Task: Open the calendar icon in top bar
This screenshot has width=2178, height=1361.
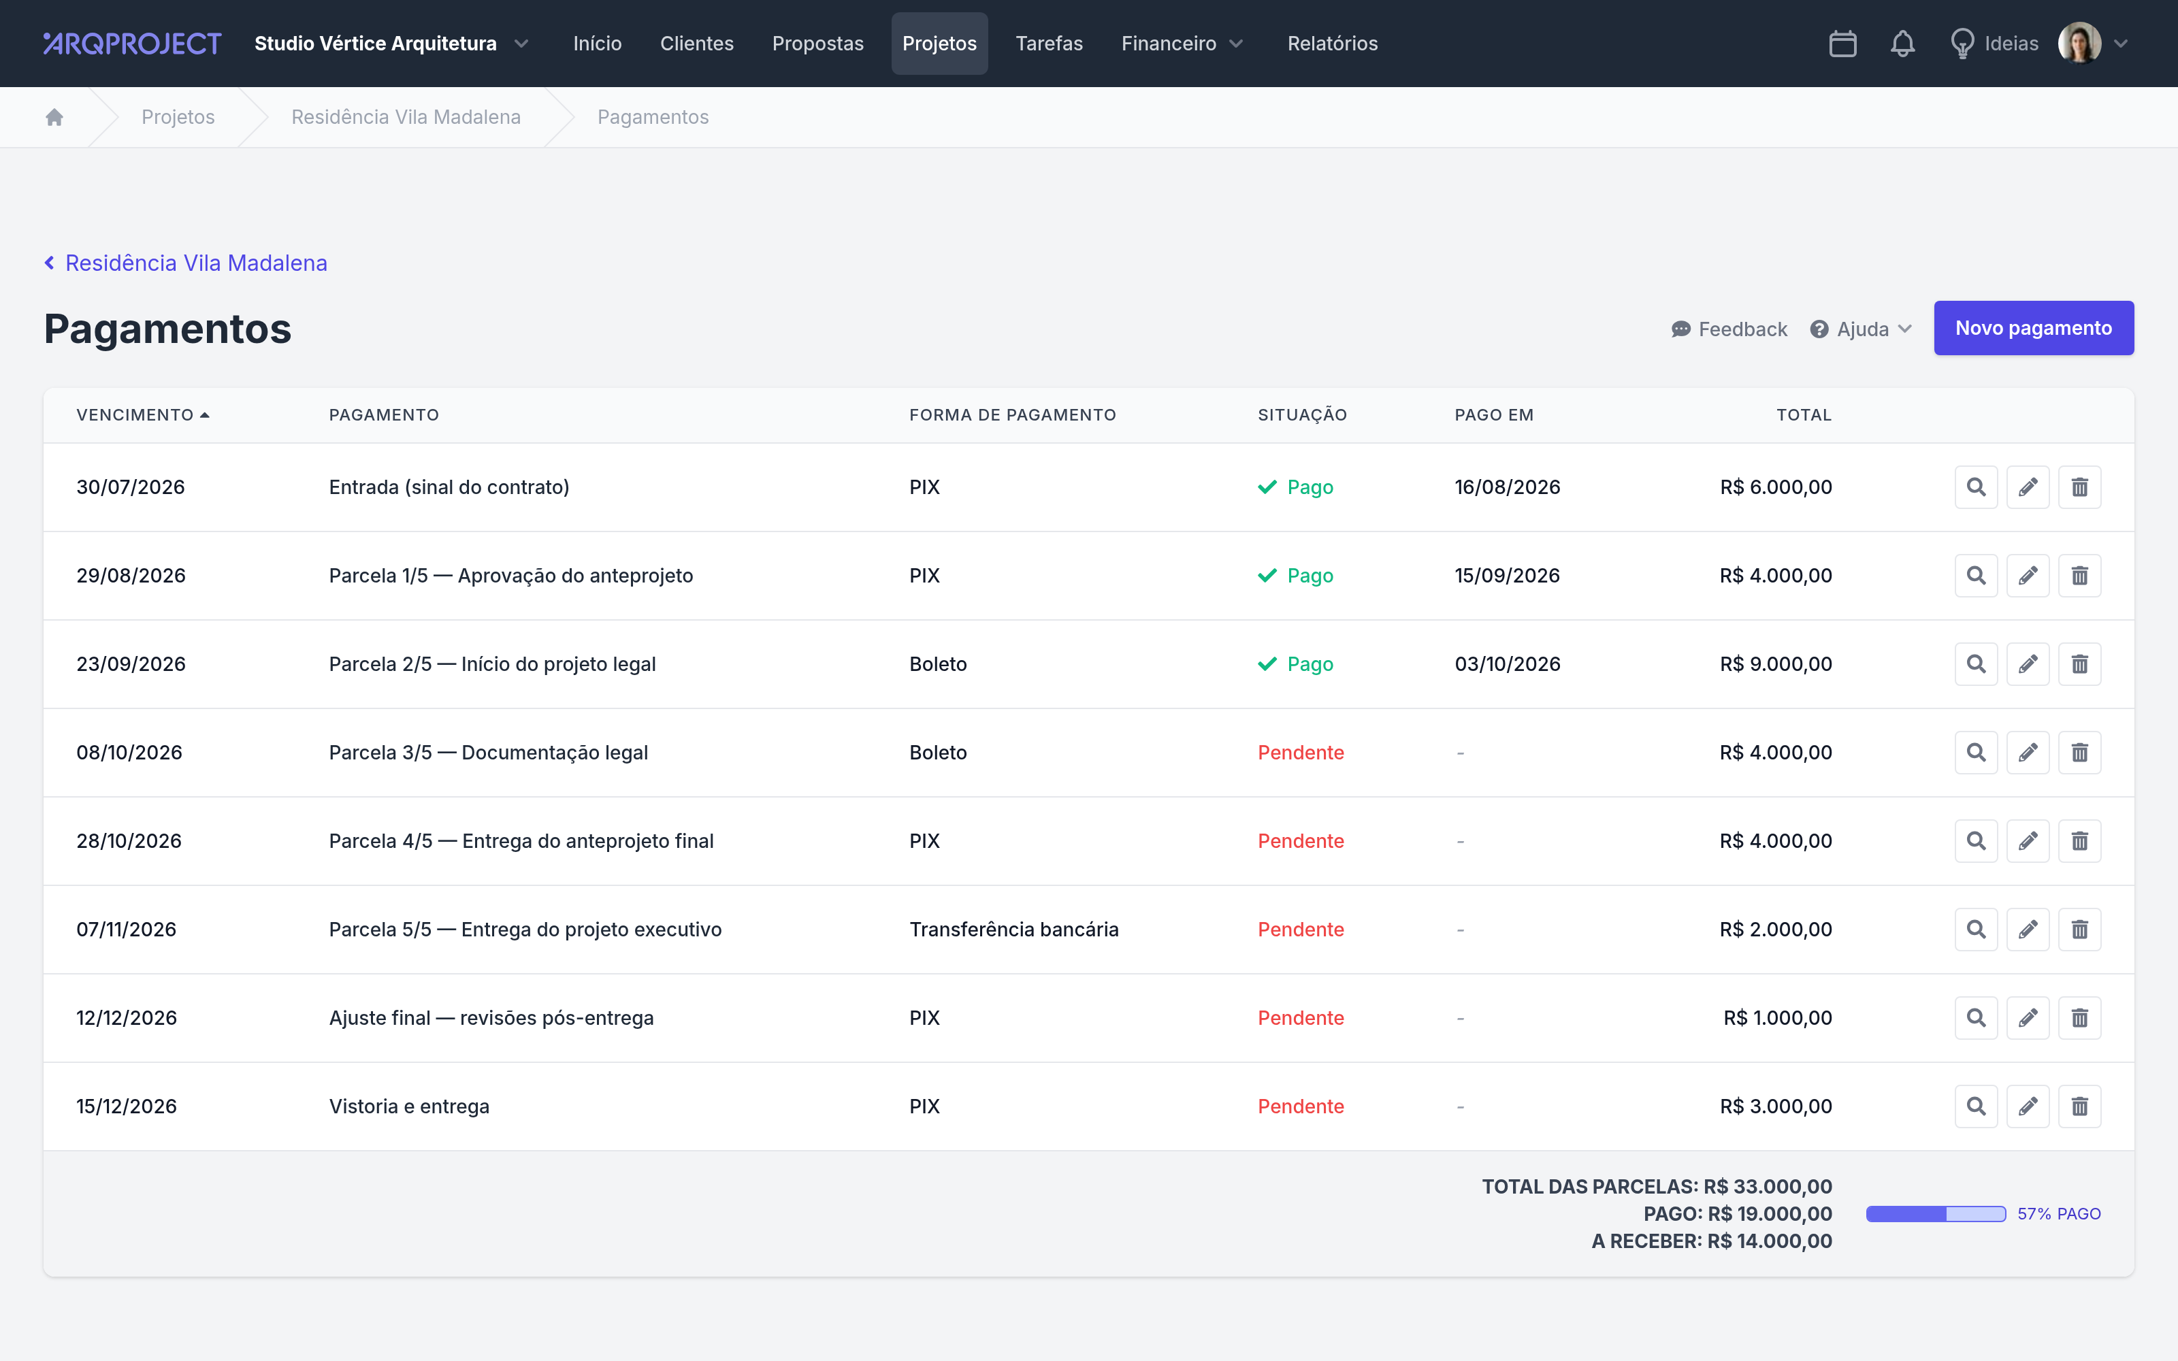Action: [1842, 43]
